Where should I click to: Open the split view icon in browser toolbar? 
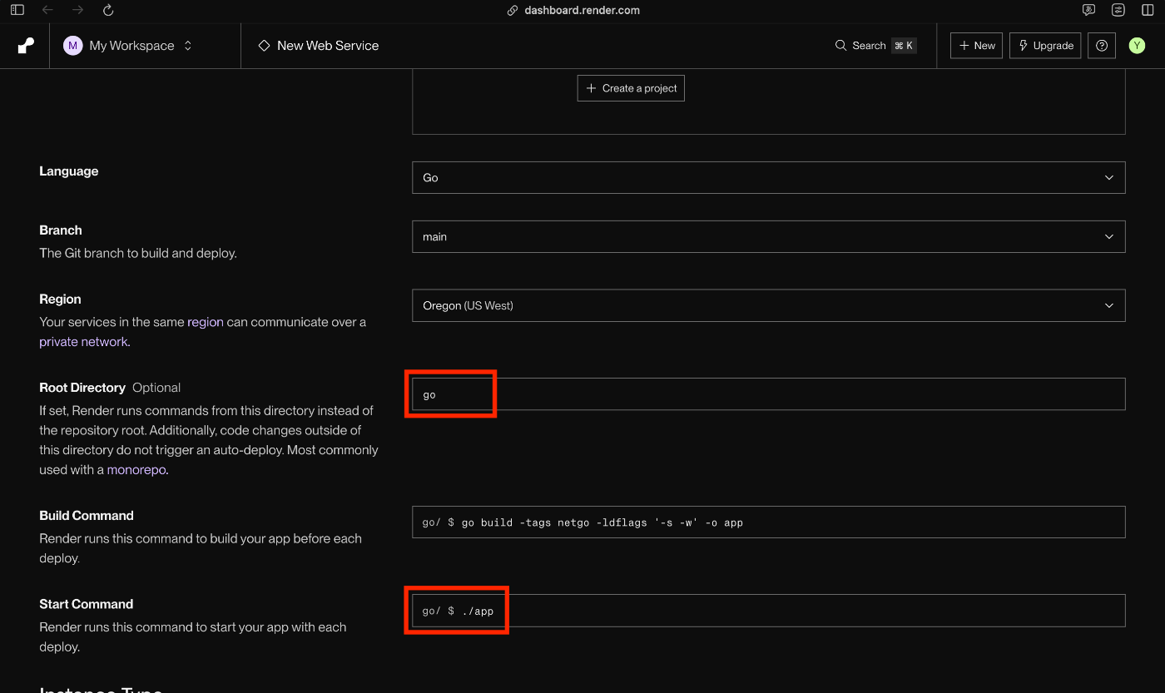point(1148,10)
